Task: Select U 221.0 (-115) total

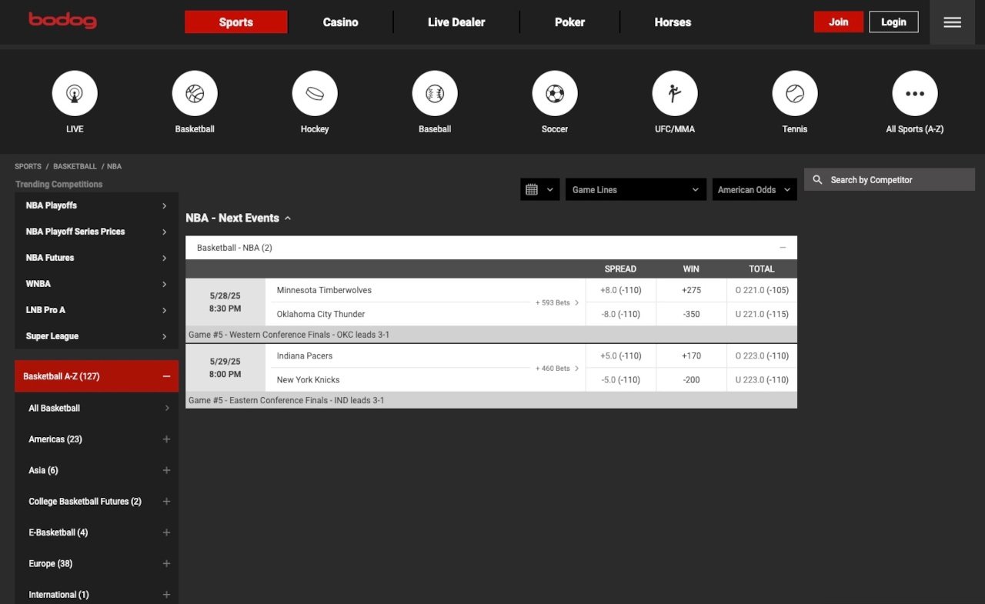Action: click(x=762, y=314)
